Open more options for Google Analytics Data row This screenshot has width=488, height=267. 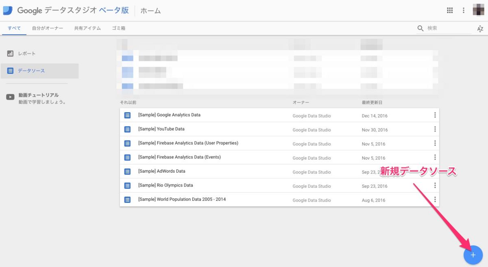coord(435,115)
